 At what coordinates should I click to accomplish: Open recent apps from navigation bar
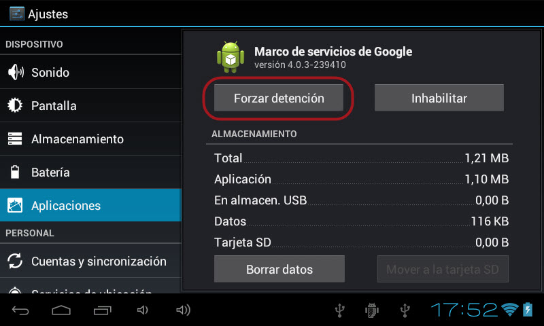103,310
